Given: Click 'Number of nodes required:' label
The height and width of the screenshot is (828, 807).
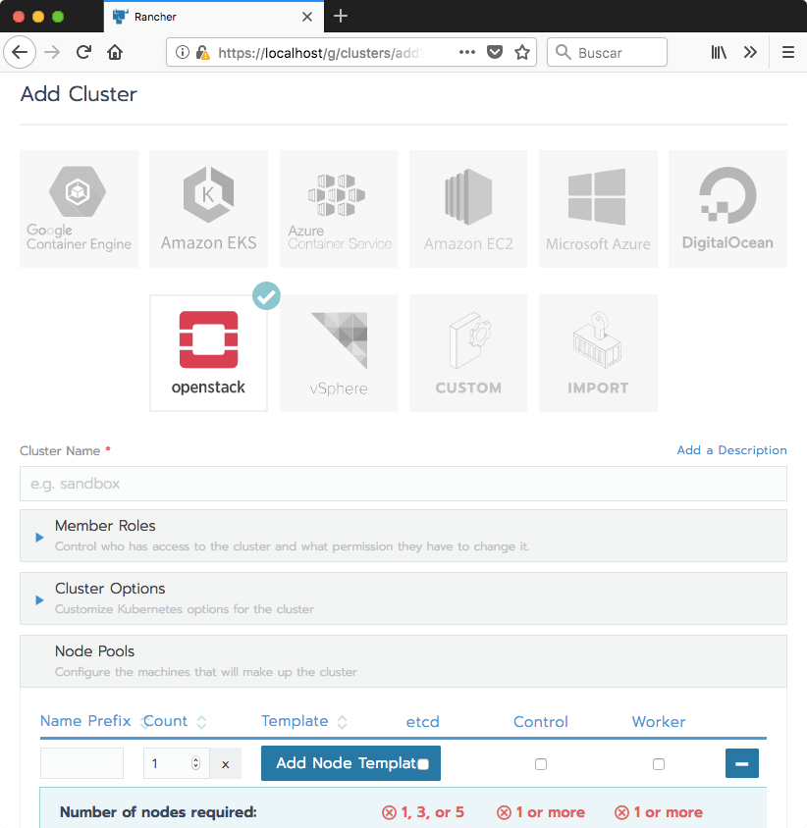Looking at the screenshot, I should tap(158, 811).
